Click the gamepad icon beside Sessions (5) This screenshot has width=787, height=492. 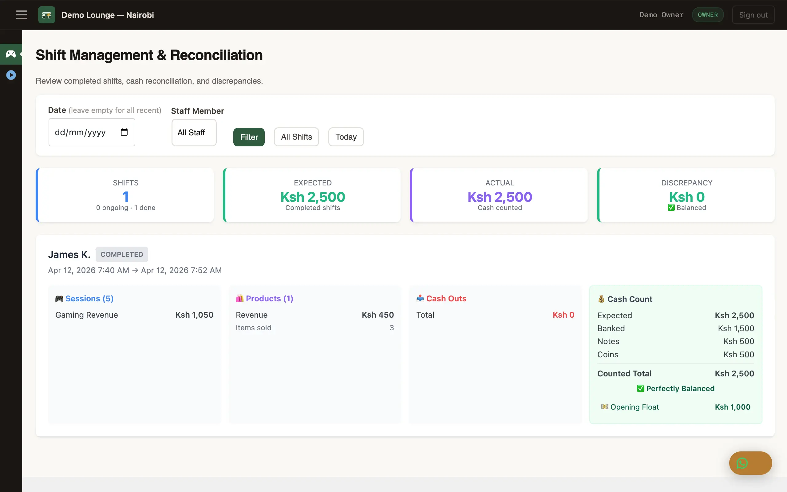[x=59, y=298]
